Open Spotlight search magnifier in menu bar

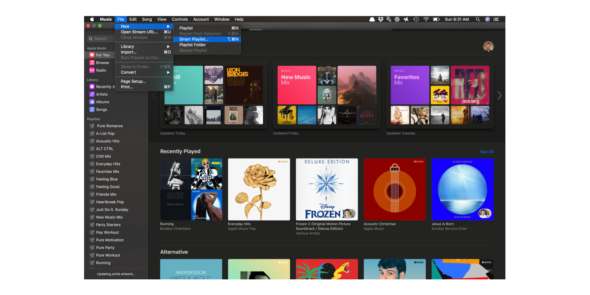[x=478, y=19]
